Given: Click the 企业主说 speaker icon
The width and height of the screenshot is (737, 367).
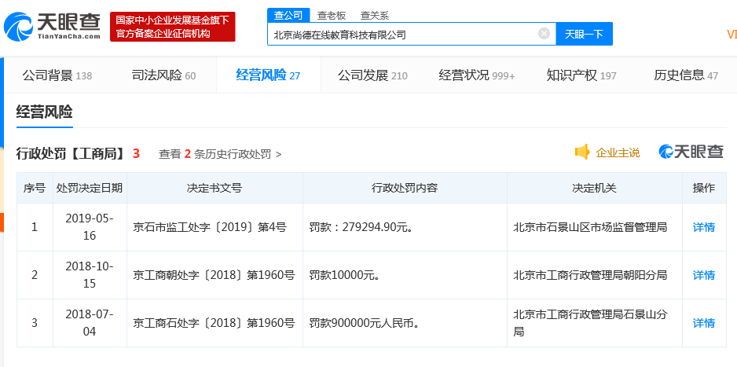Looking at the screenshot, I should [582, 152].
